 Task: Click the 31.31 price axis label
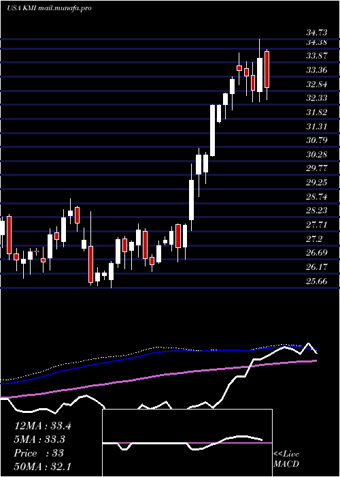pyautogui.click(x=317, y=126)
